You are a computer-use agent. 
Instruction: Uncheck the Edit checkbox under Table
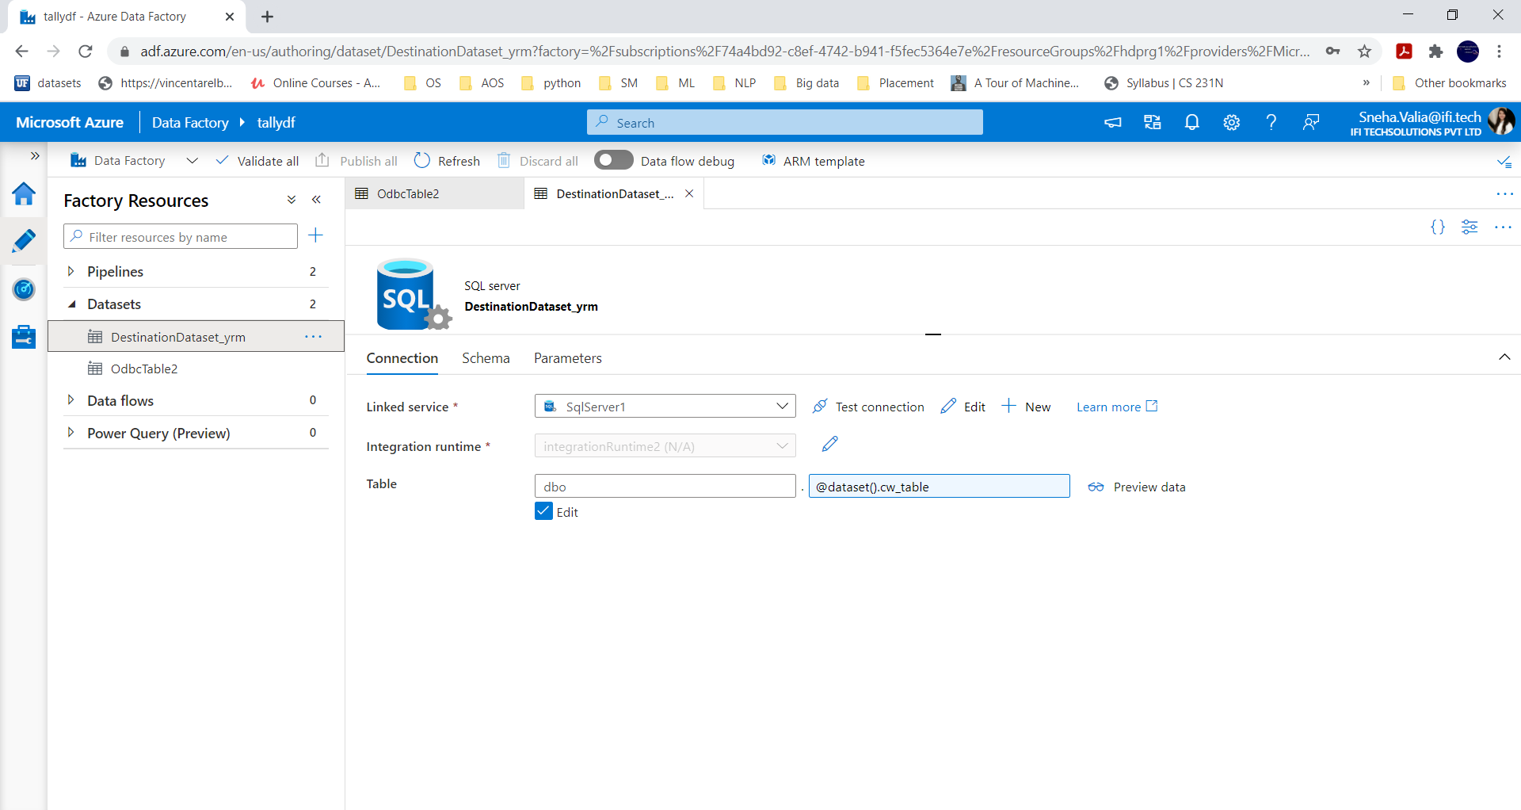click(x=543, y=511)
